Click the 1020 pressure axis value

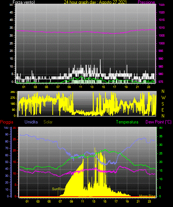point(161,12)
